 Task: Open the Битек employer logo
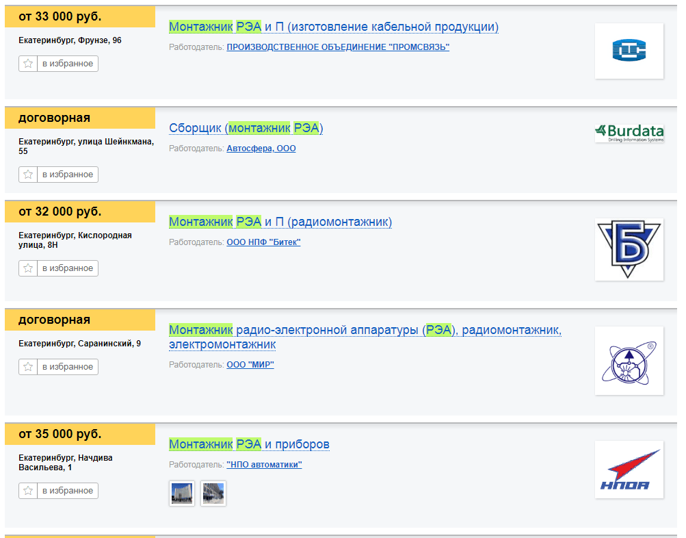pos(629,249)
